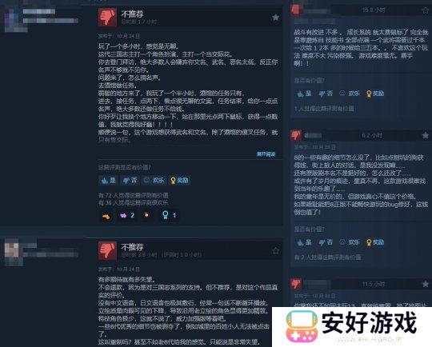This screenshot has width=432, height=347.
Task: Vote 否 on the 6.2-hour review
Action: 326,242
